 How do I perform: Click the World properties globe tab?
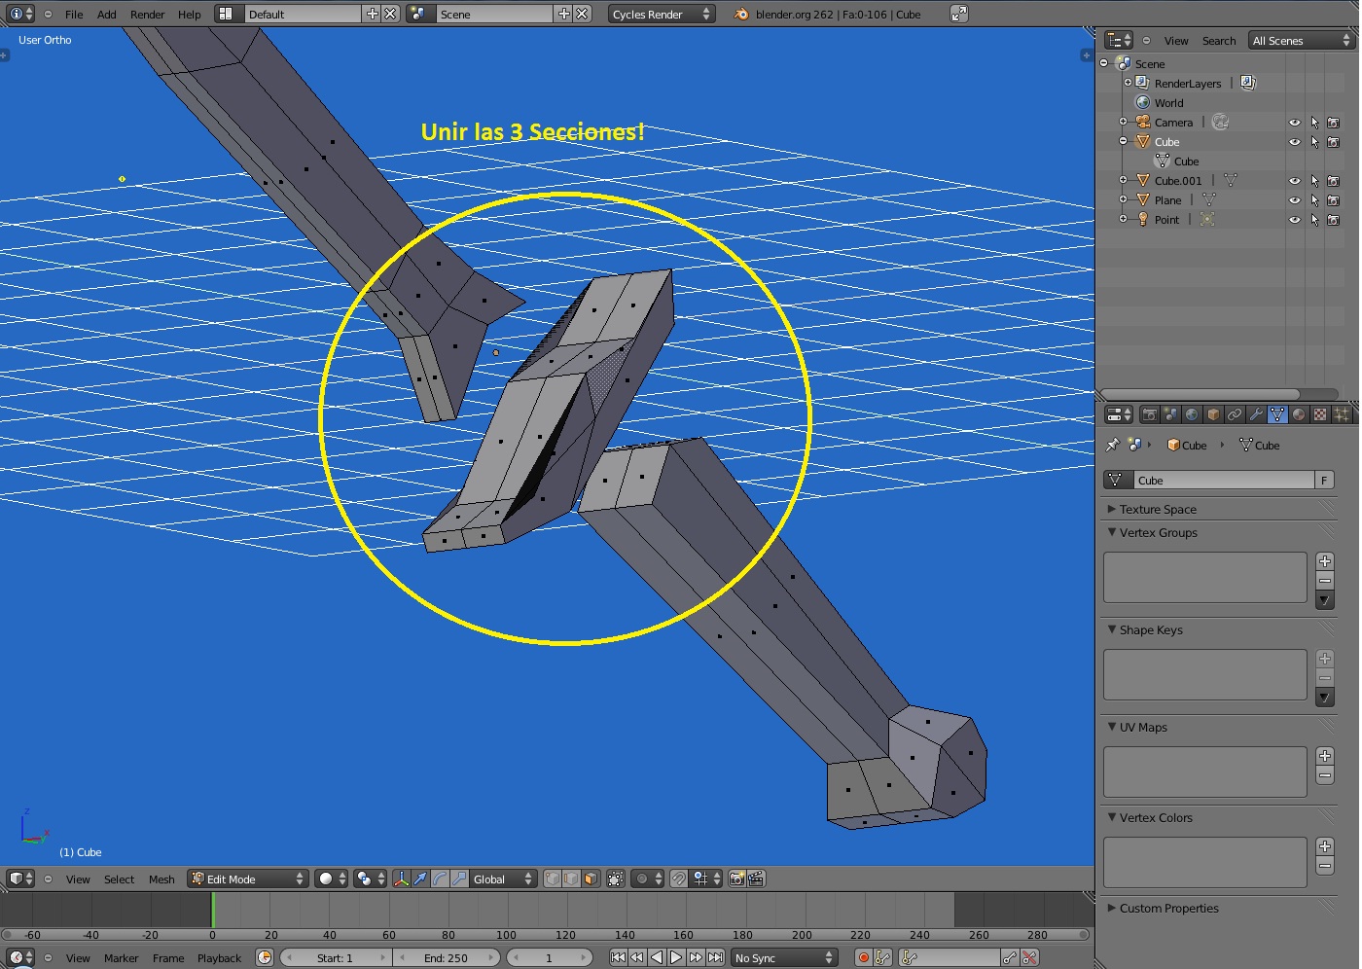(1192, 414)
